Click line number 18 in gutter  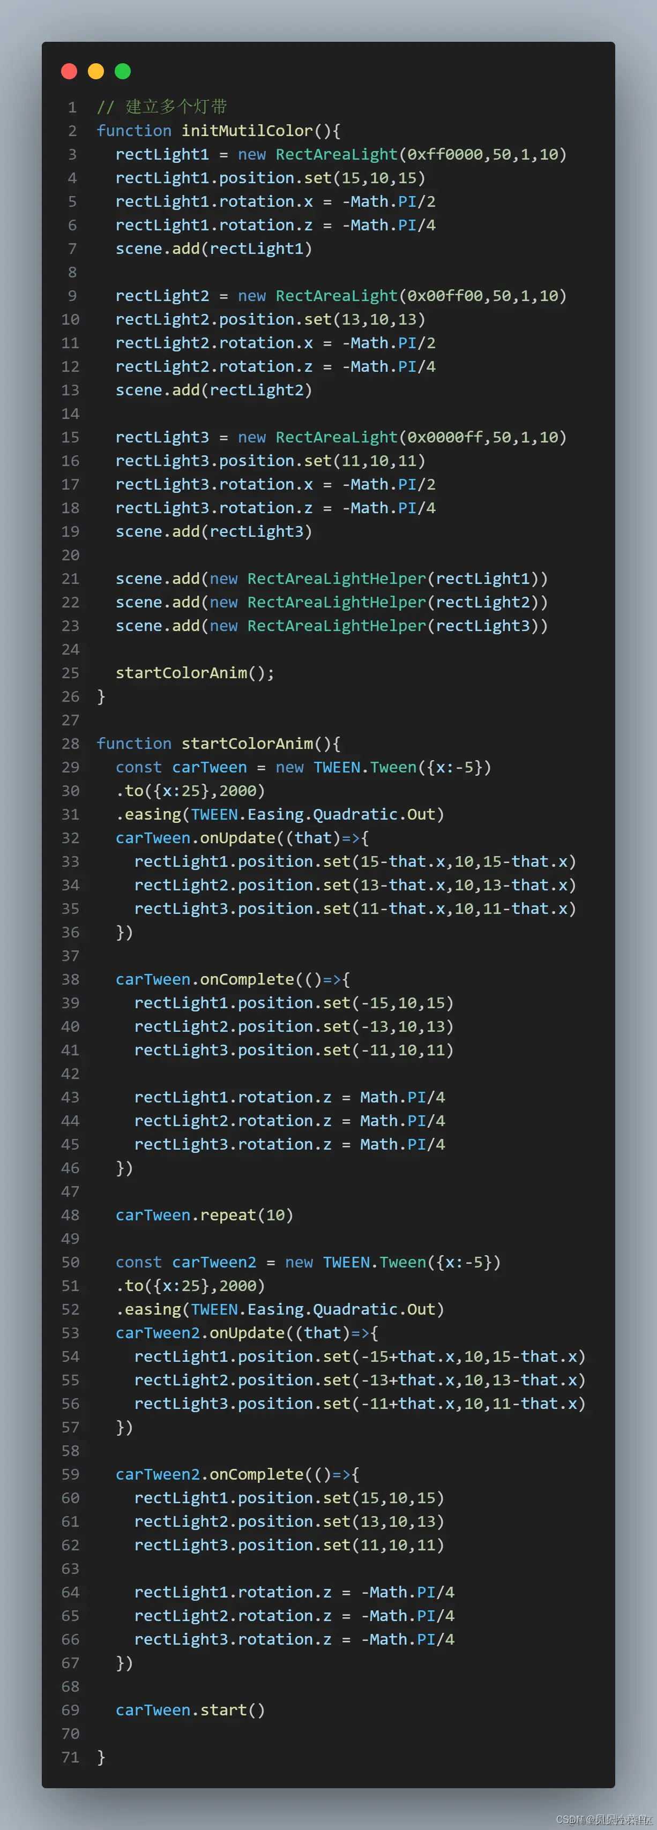(x=70, y=508)
